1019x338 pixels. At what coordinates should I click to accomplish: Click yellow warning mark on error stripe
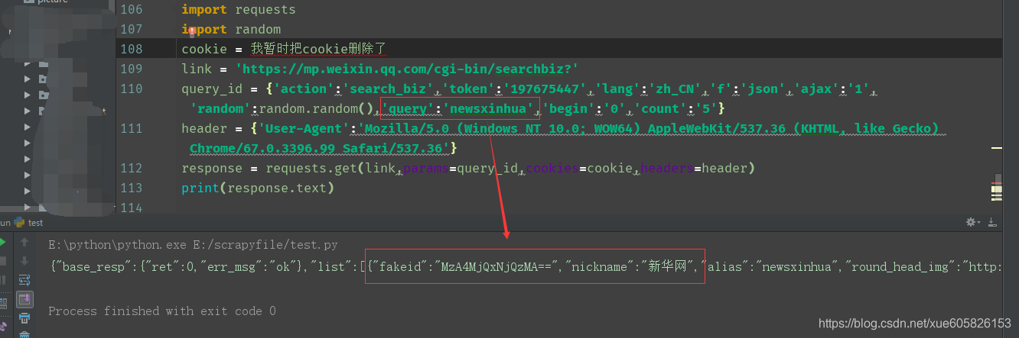(996, 149)
